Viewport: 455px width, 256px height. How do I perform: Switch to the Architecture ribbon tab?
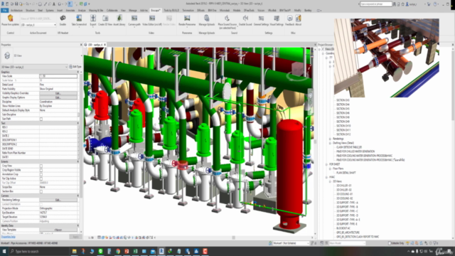point(16,11)
